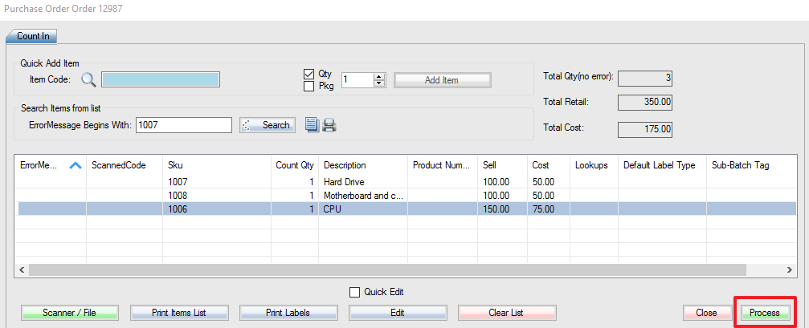Image resolution: width=809 pixels, height=328 pixels.
Task: Focus the Item Code input field
Action: (161, 80)
